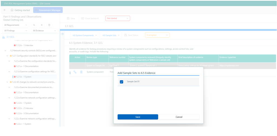
Task: Click the right arrow panel toggle icon
Action: tap(62, 34)
